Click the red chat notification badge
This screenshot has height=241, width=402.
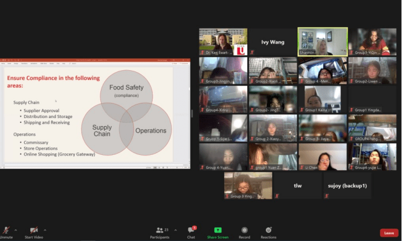pyautogui.click(x=194, y=227)
